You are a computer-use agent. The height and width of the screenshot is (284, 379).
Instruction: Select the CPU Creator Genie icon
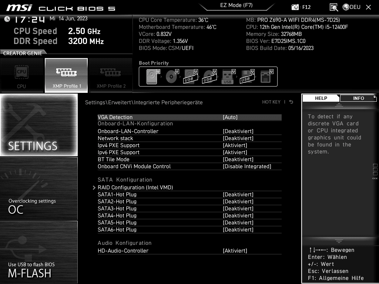tap(21, 75)
